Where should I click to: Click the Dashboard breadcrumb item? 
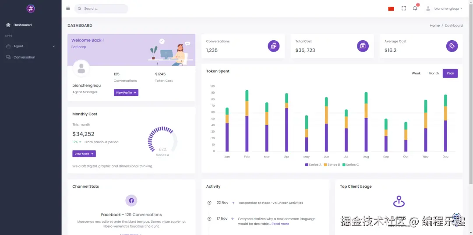[454, 26]
